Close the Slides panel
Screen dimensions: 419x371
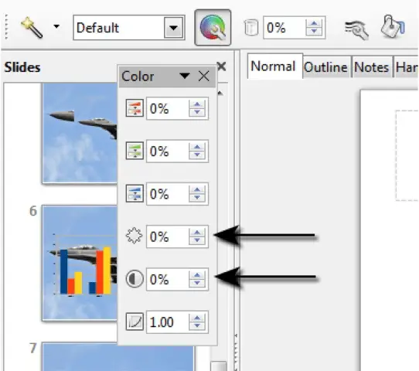[222, 66]
